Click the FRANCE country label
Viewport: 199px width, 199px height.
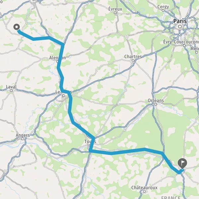171,197
